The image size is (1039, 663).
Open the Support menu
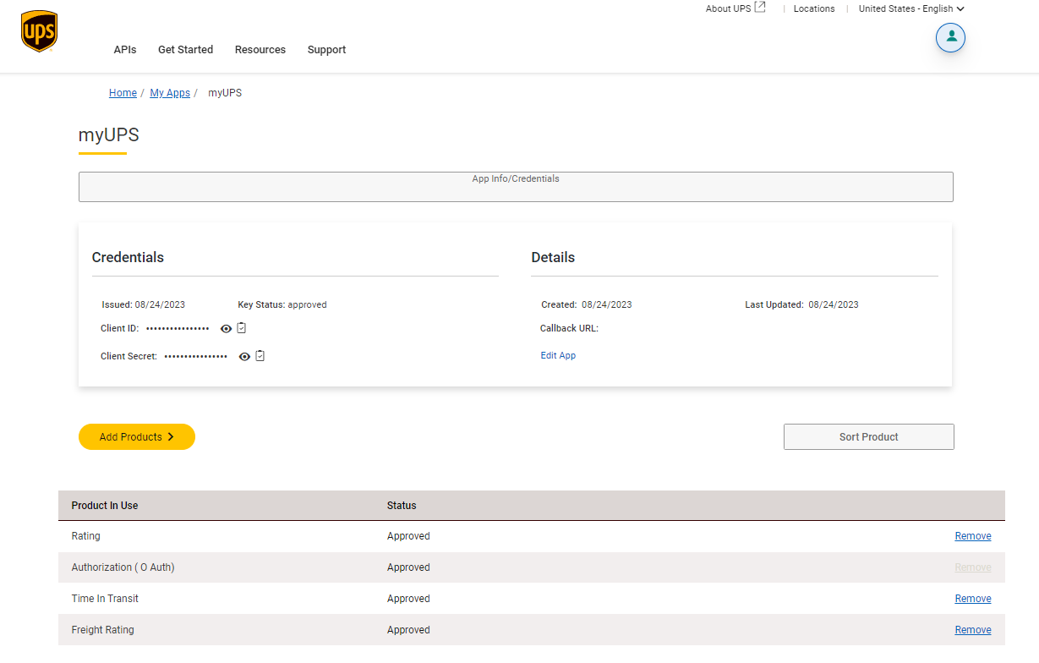326,50
